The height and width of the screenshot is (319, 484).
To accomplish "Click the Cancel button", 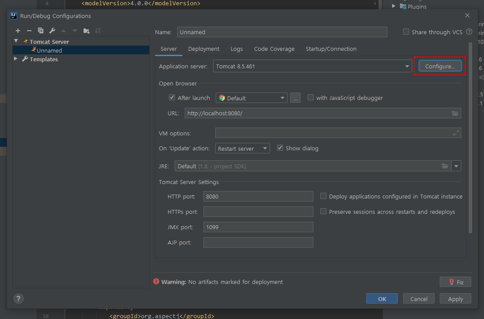I will (418, 299).
